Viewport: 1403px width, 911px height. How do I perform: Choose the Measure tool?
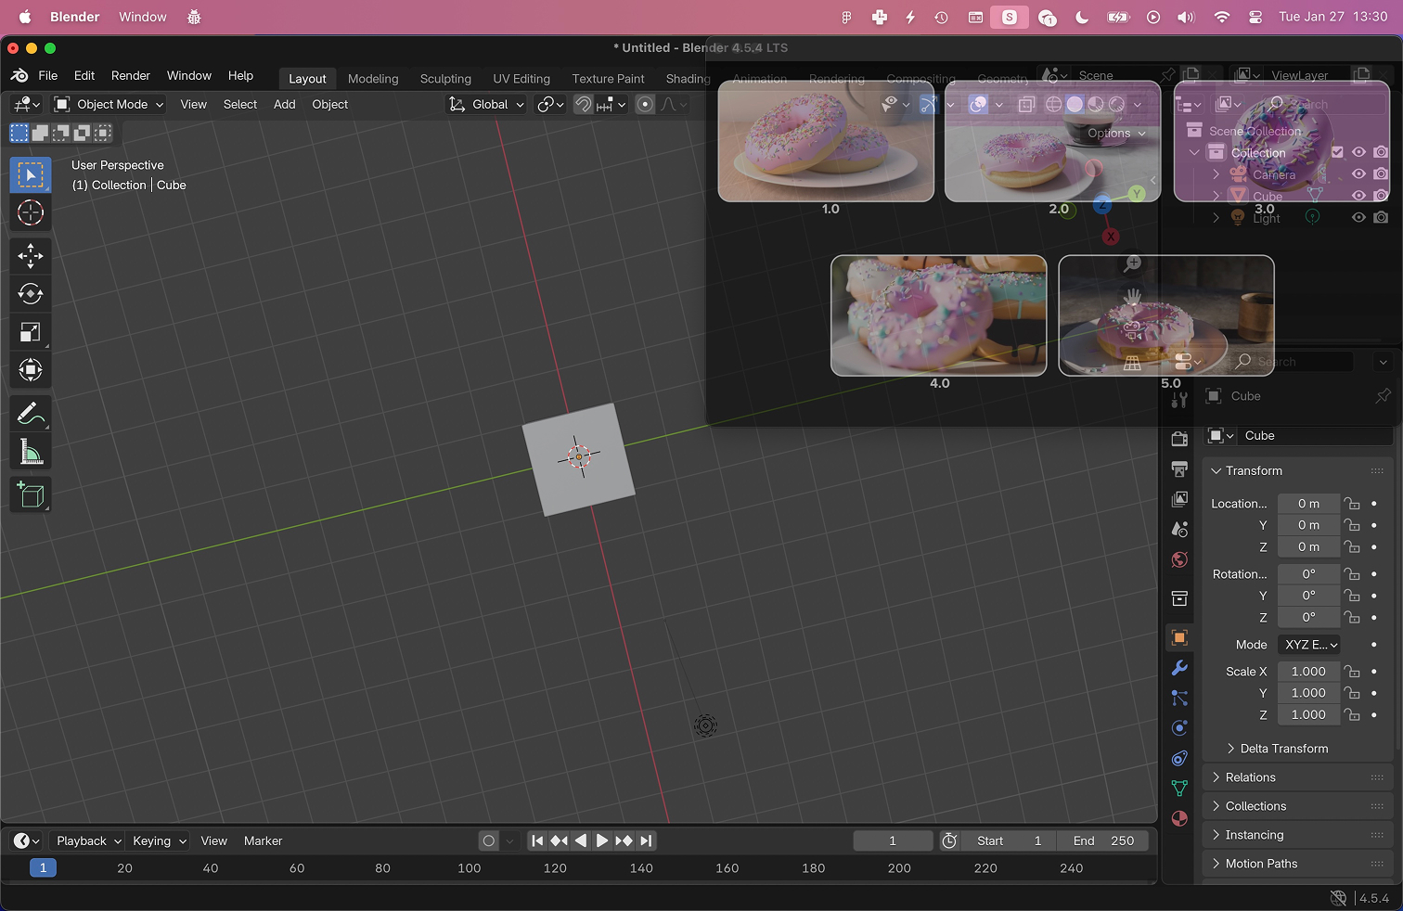click(x=31, y=453)
